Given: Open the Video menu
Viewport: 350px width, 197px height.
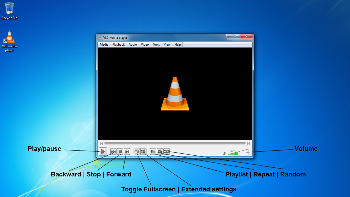Looking at the screenshot, I should (x=145, y=44).
